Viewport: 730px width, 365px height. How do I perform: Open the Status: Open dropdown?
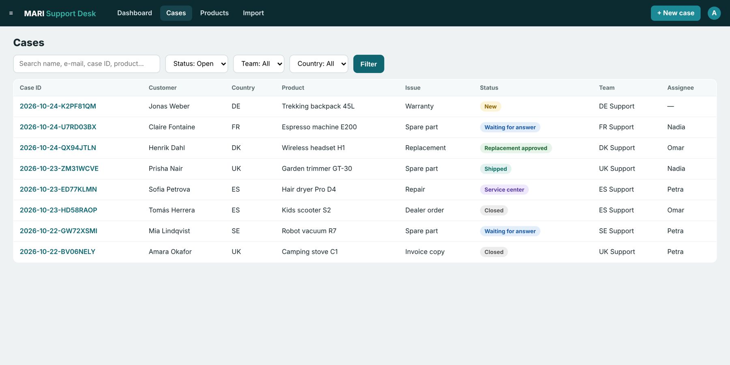coord(197,64)
